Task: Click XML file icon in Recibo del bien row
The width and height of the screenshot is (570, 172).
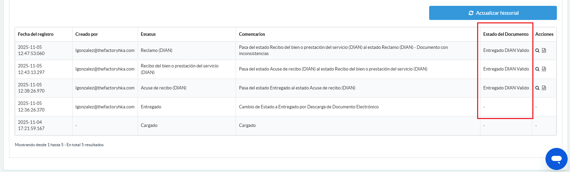Action: coord(544,69)
